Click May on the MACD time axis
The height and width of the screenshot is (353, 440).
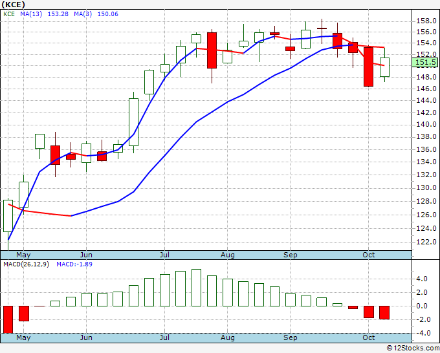tap(23, 337)
